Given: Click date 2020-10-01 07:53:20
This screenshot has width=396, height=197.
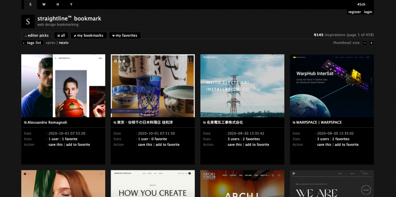Looking at the screenshot, I should [x=67, y=134].
